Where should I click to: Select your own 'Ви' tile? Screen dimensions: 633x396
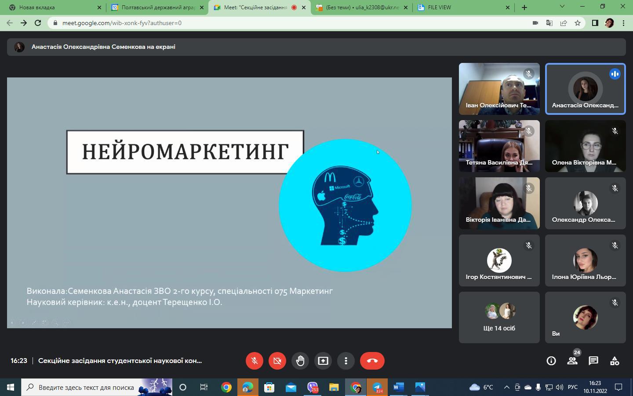(586, 318)
